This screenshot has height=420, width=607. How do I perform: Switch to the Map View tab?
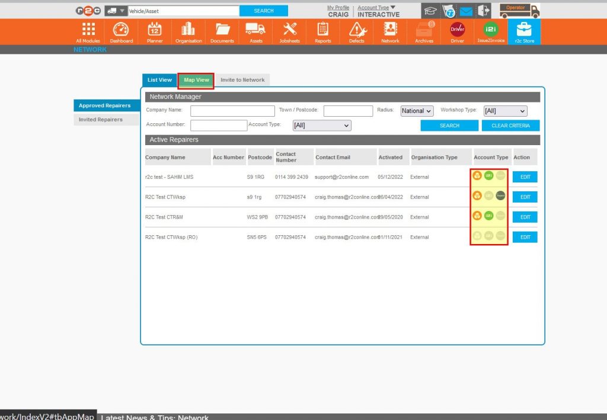click(196, 79)
